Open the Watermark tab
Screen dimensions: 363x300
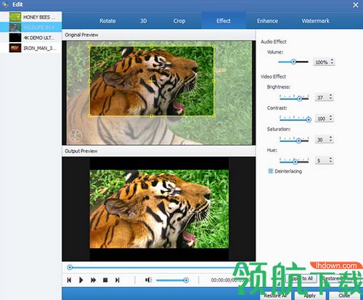click(x=316, y=21)
